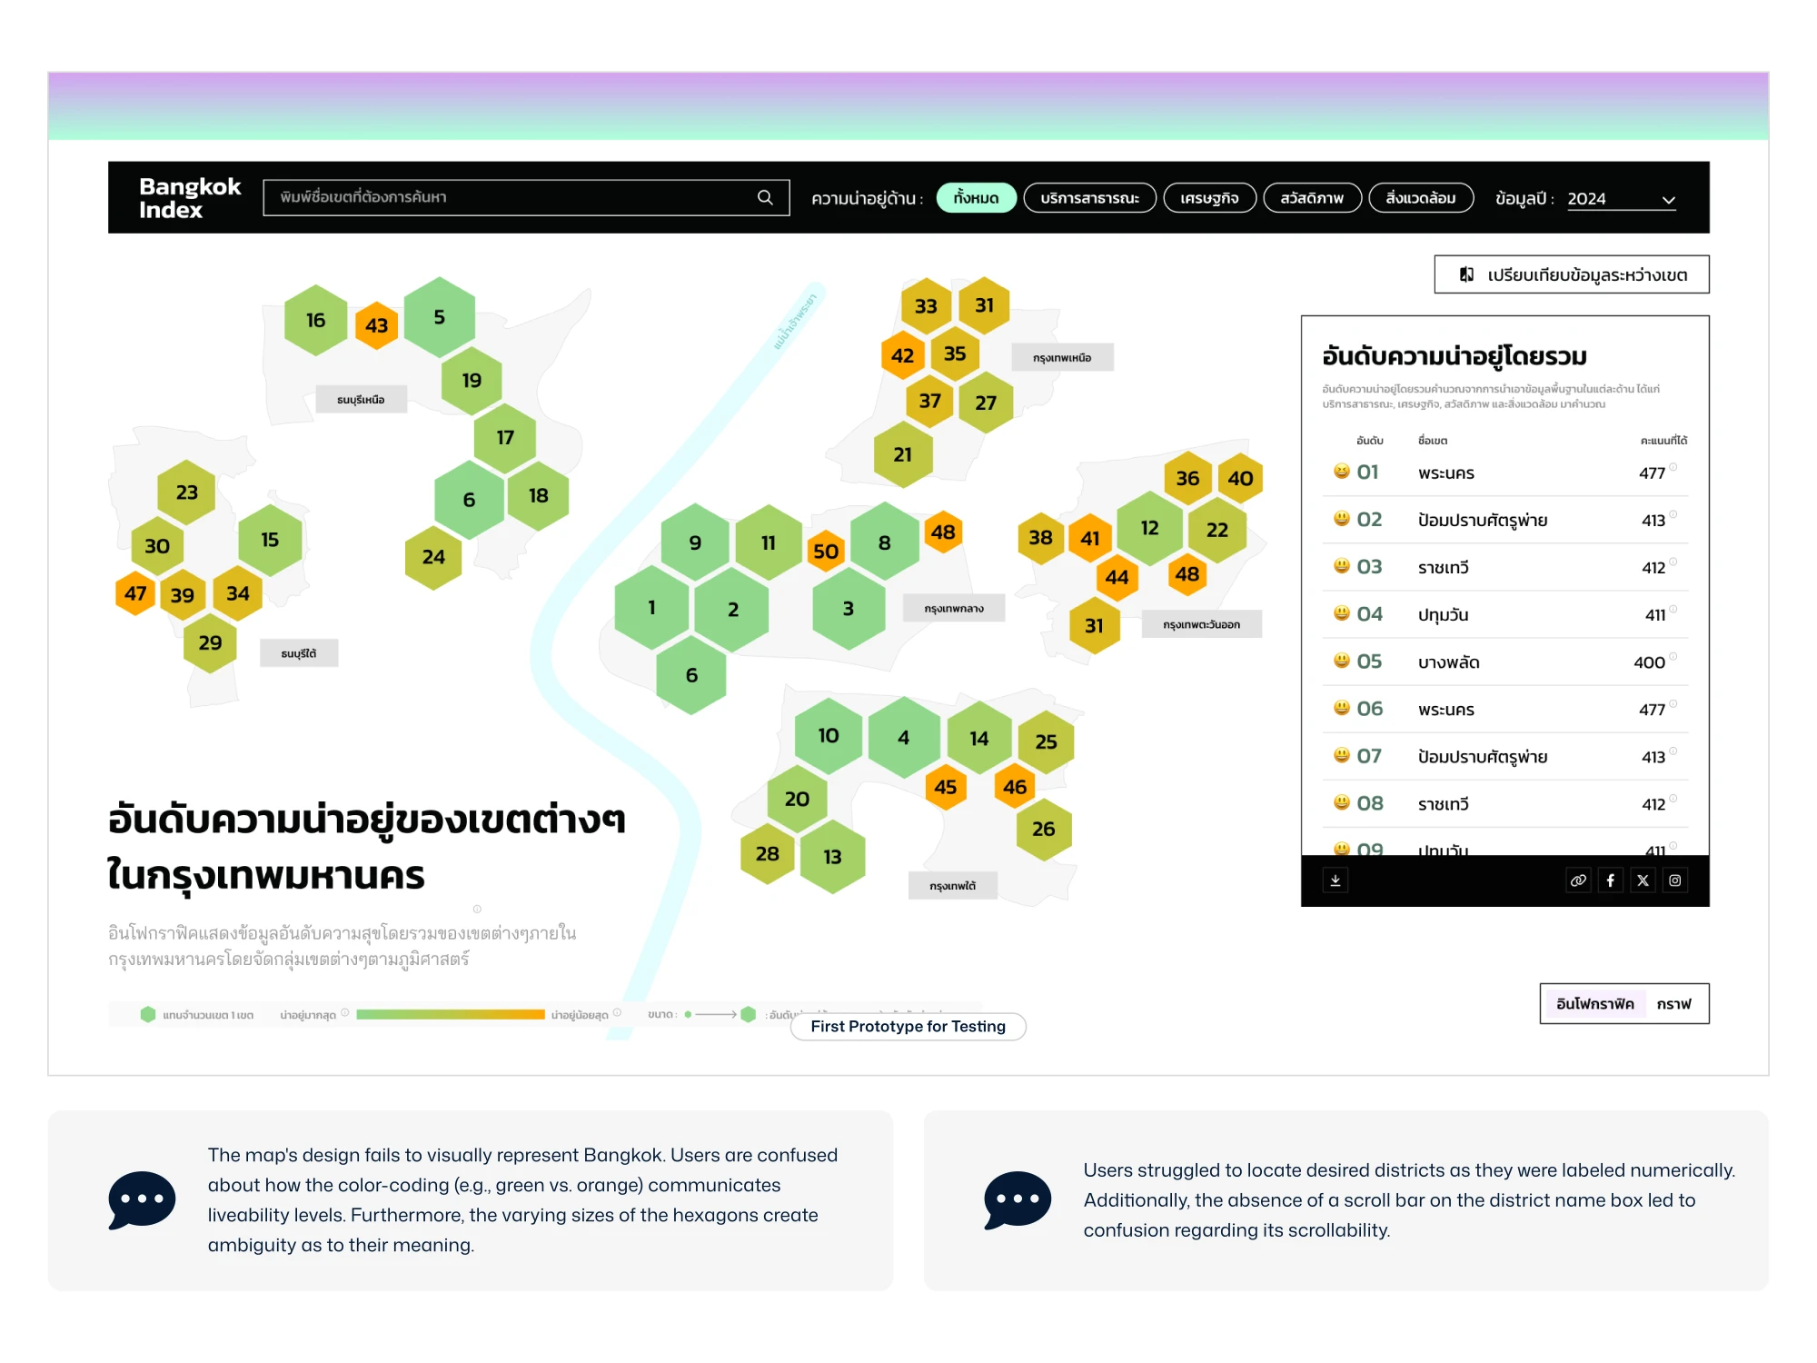Switch to กราฟ view tab
This screenshot has width=1817, height=1363.
pos(1673,1003)
